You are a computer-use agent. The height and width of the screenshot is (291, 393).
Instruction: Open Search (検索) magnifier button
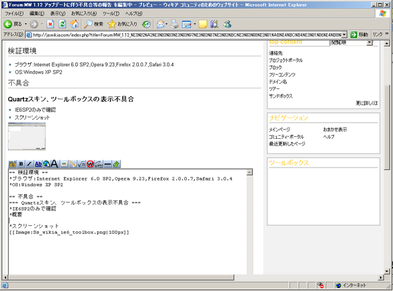(93, 24)
